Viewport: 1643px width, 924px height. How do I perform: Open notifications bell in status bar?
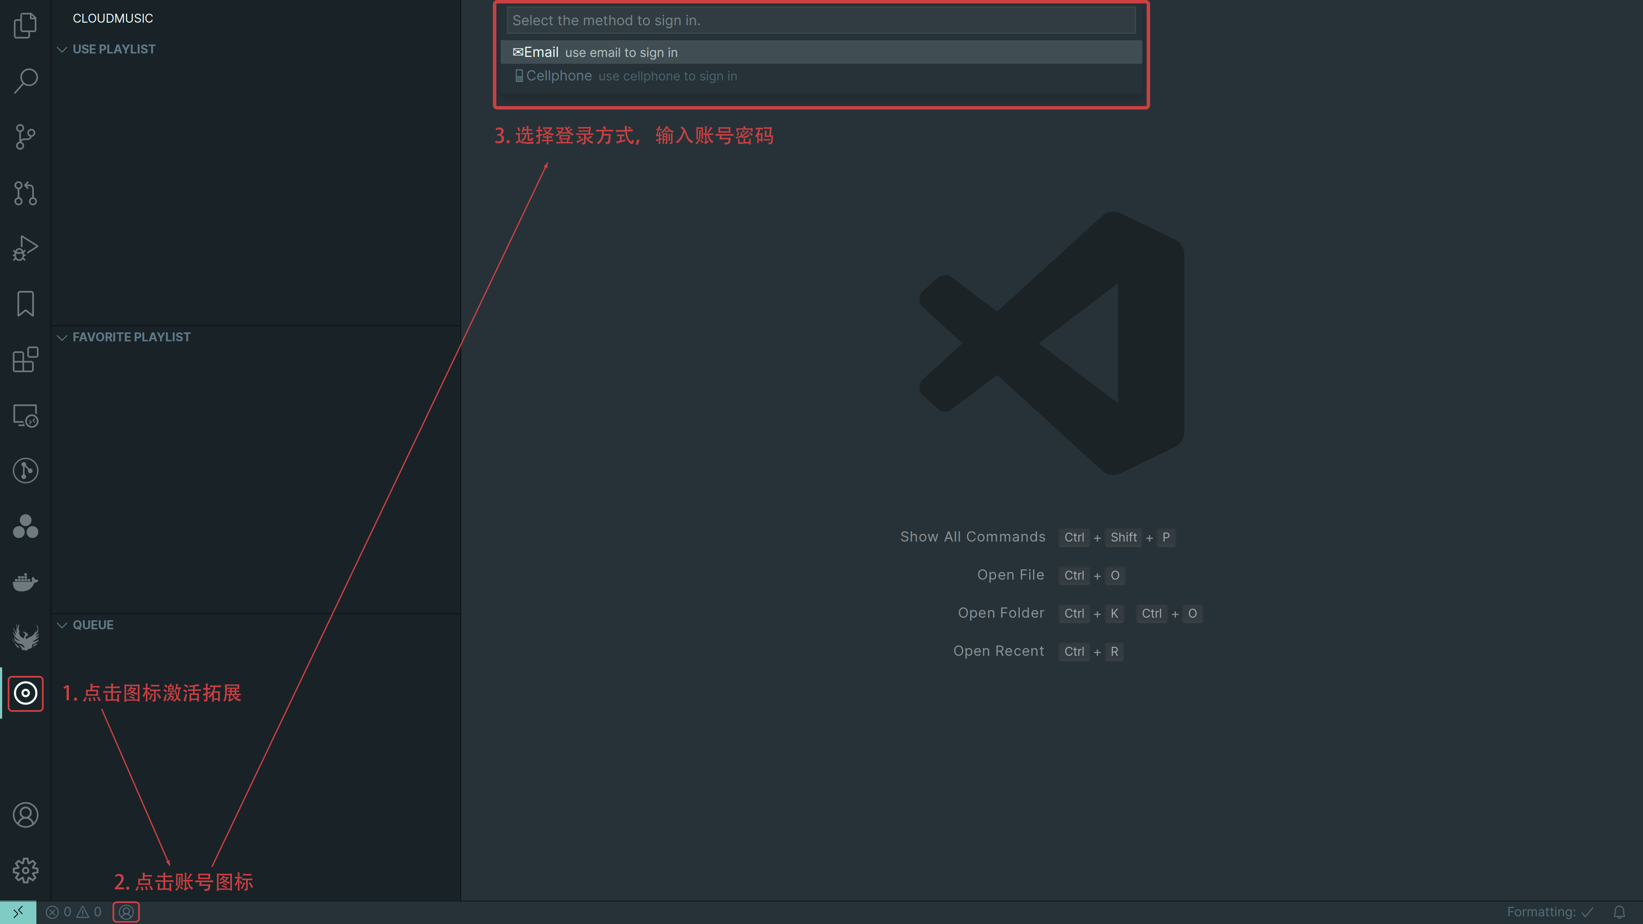click(x=1619, y=912)
